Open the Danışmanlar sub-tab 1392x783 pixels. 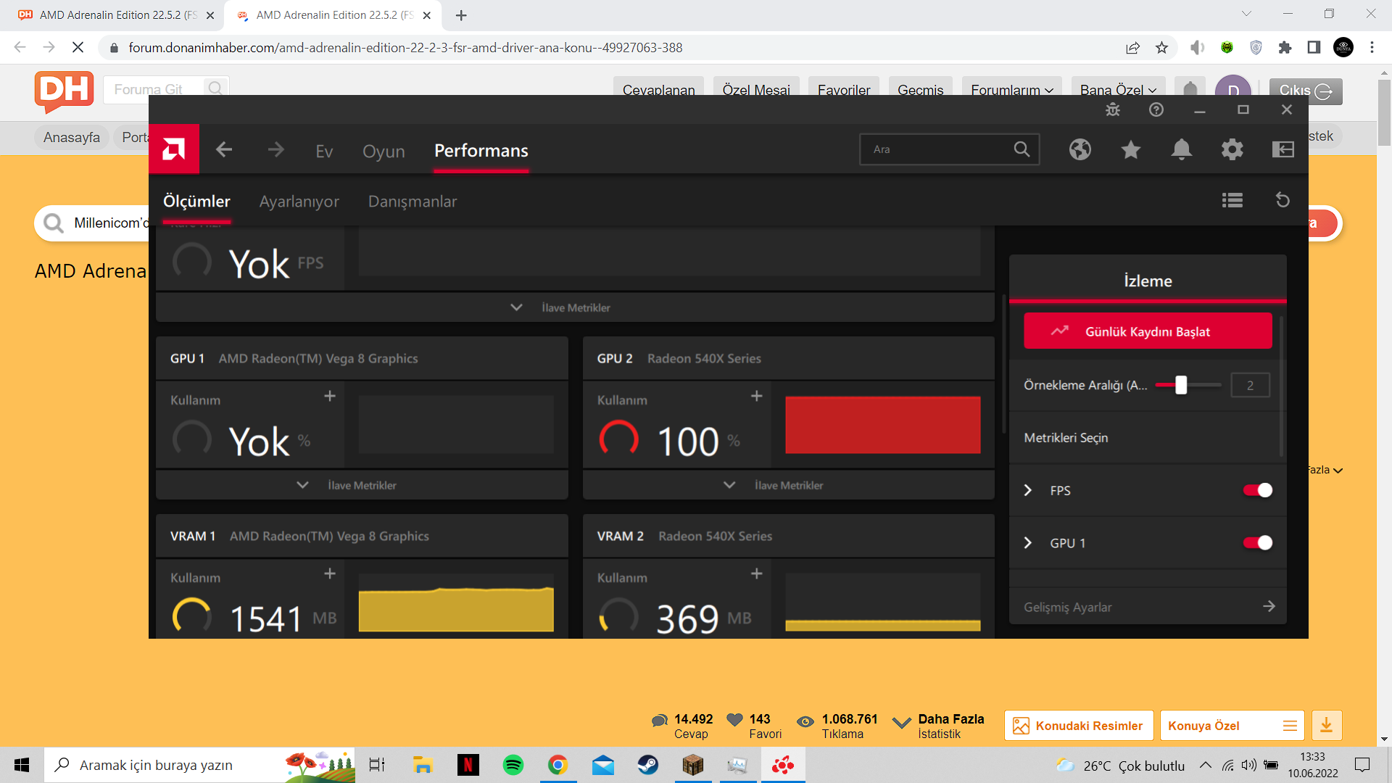coord(413,202)
